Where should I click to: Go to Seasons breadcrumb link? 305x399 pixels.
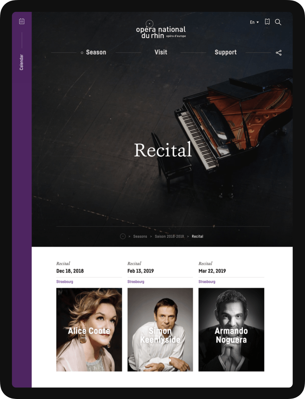pos(140,236)
